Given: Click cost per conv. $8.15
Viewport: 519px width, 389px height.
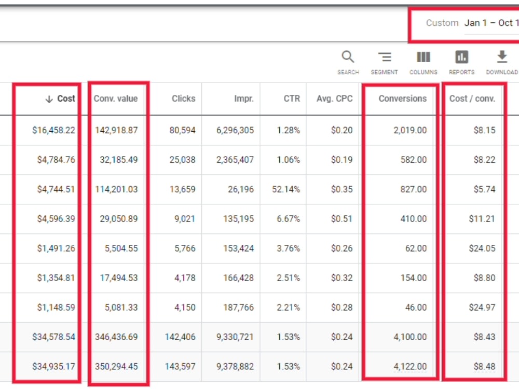Looking at the screenshot, I should pyautogui.click(x=485, y=130).
